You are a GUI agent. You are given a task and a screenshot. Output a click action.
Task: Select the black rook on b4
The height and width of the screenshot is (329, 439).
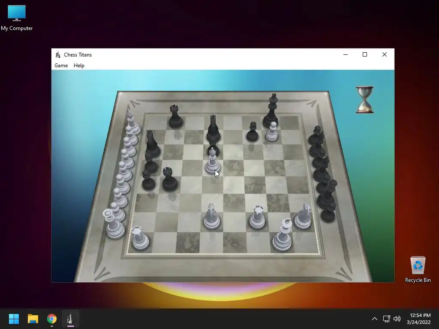pos(170,179)
